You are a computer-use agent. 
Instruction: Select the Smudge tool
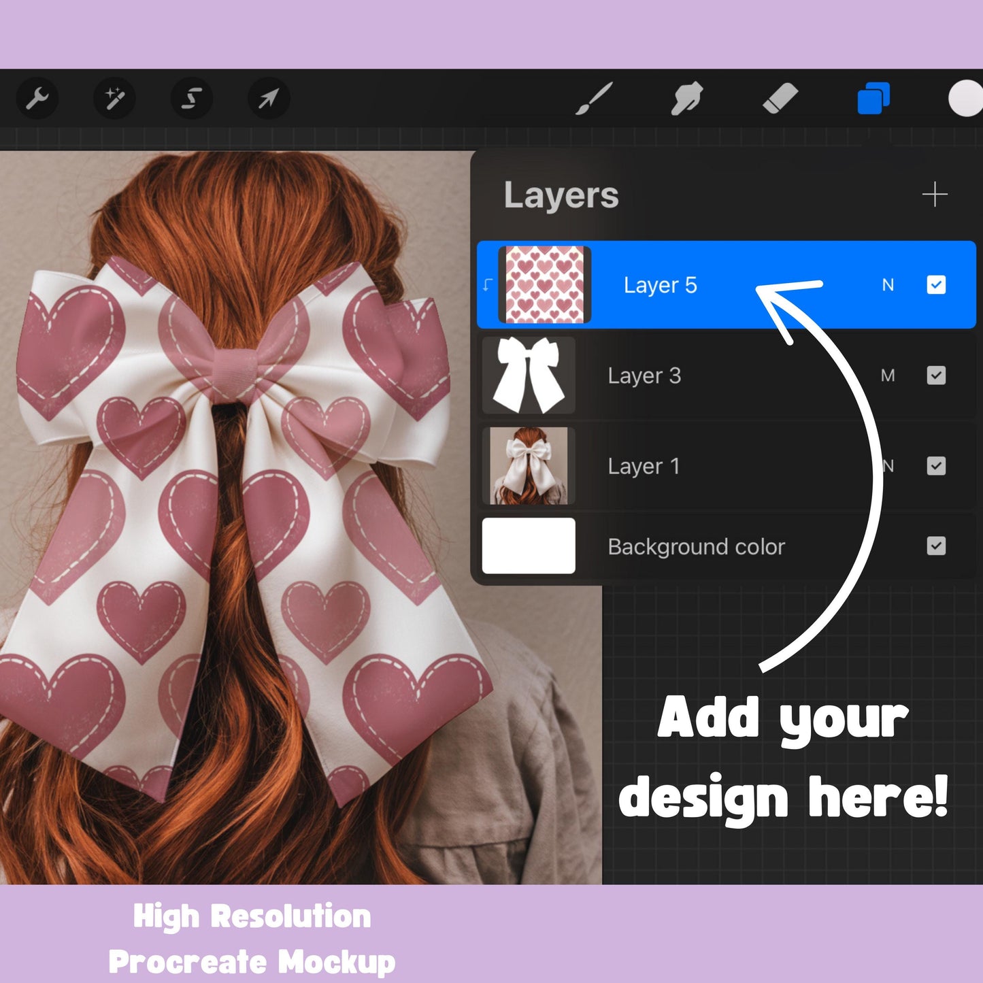[687, 98]
